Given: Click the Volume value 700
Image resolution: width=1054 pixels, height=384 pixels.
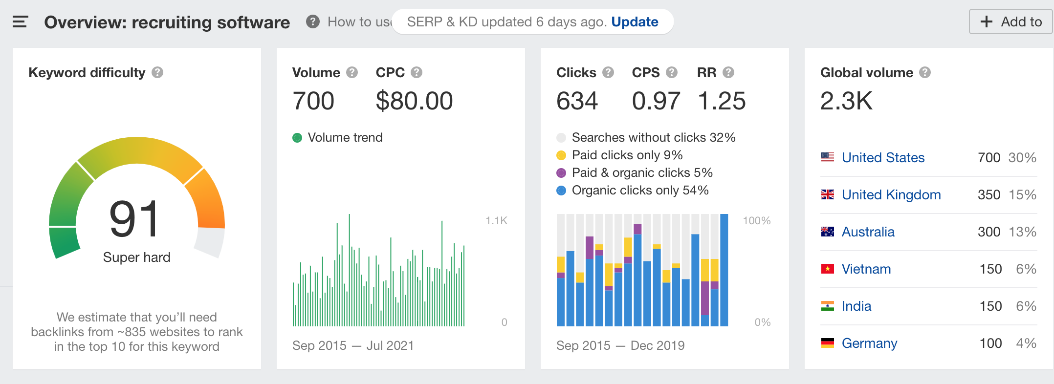Looking at the screenshot, I should 313,101.
